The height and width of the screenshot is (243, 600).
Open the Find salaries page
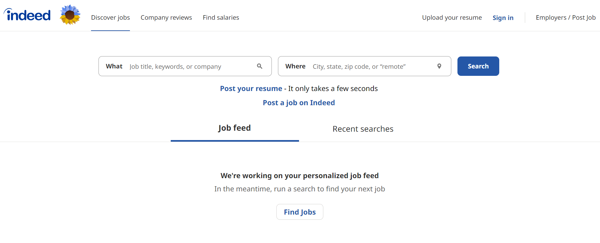click(221, 17)
